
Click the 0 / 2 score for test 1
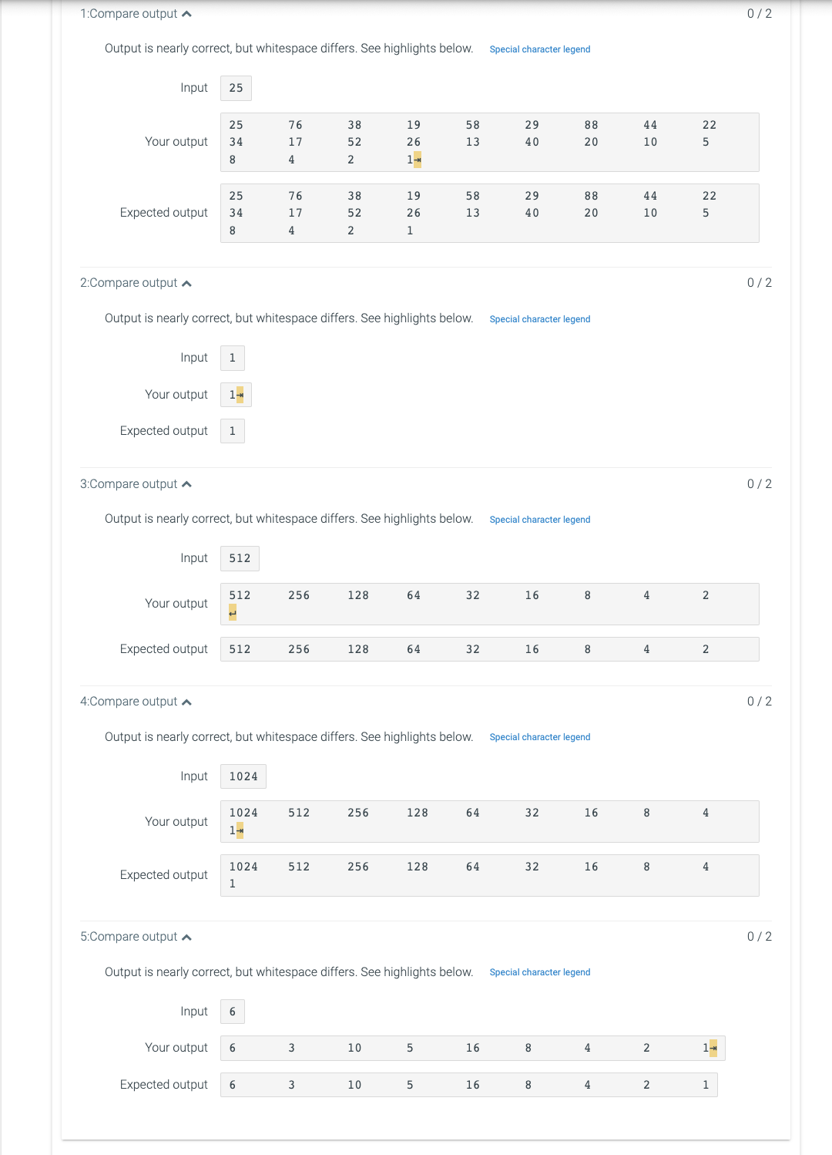[760, 13]
